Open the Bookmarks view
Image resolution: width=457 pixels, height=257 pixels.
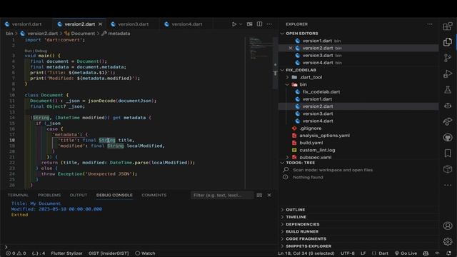tap(448, 153)
